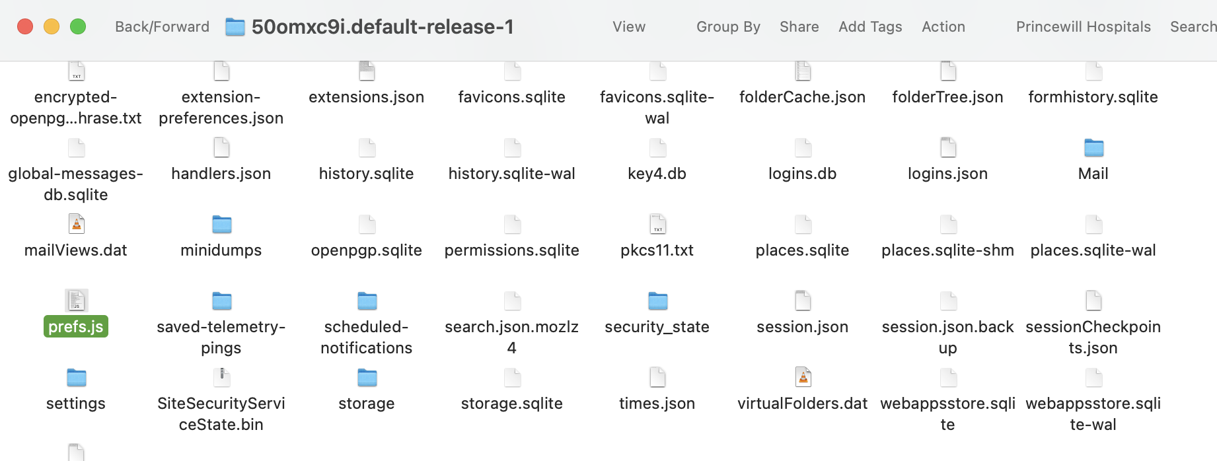Select the Mail folder icon
Image resolution: width=1217 pixels, height=461 pixels.
click(x=1093, y=148)
